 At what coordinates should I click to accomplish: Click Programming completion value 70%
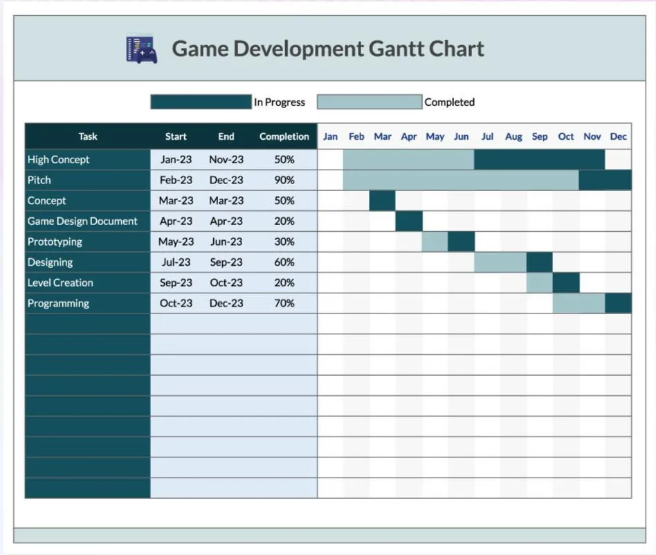point(284,303)
